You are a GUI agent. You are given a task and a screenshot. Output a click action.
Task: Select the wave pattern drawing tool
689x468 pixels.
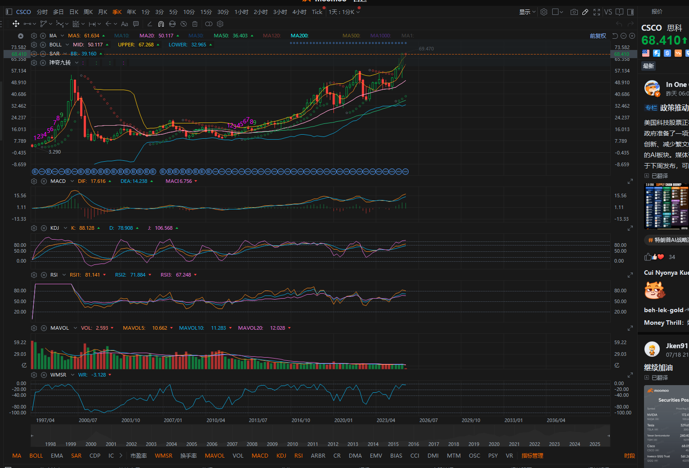tap(60, 24)
